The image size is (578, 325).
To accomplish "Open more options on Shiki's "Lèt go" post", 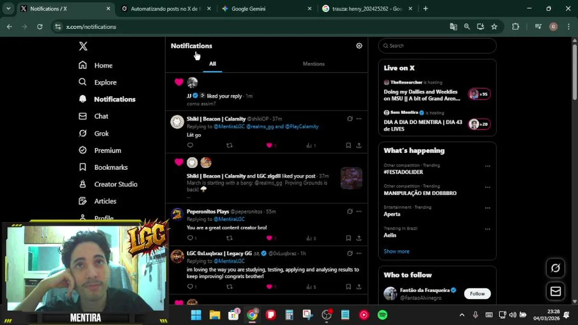I will coord(359,119).
